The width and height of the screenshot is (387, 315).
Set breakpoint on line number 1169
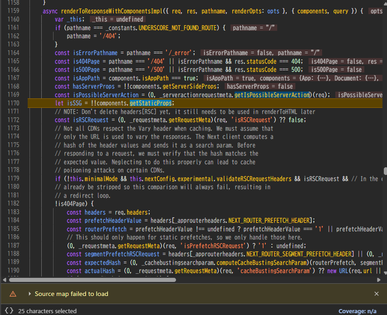(x=13, y=95)
